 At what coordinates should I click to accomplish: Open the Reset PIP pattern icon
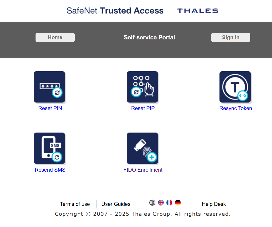tap(142, 87)
